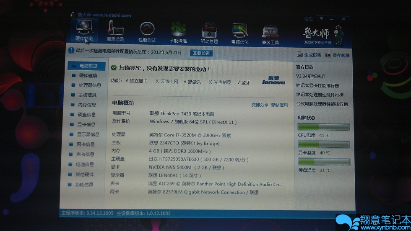Click the 重新检测 re-detect button
The width and height of the screenshot is (411, 231).
(x=201, y=53)
